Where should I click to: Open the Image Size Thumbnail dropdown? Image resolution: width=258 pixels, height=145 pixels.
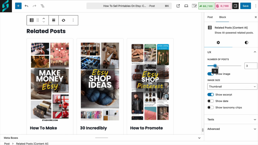[x=232, y=87]
